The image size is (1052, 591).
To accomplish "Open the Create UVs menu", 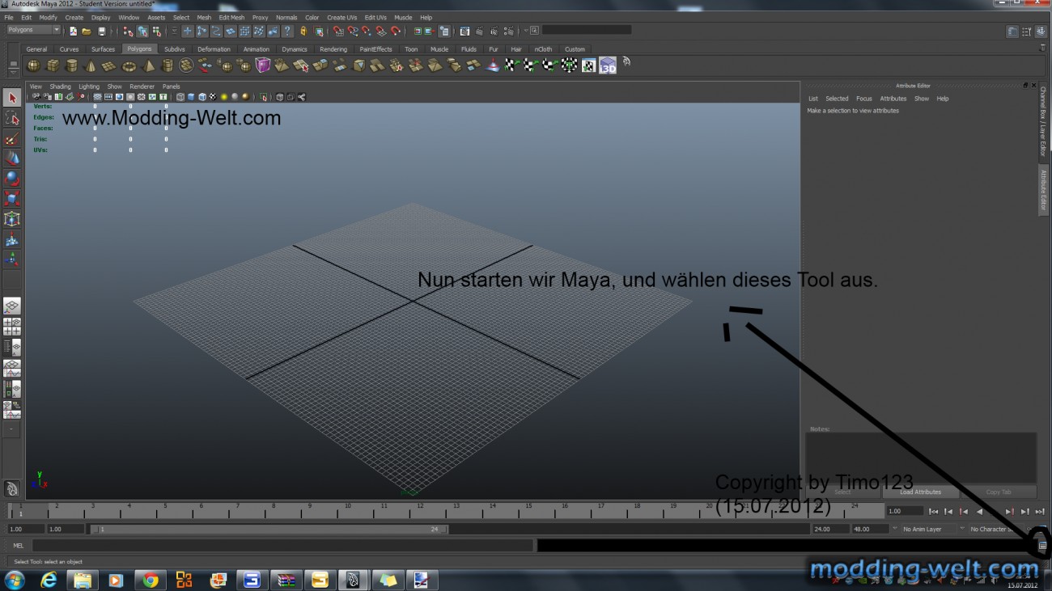I will coord(341,17).
